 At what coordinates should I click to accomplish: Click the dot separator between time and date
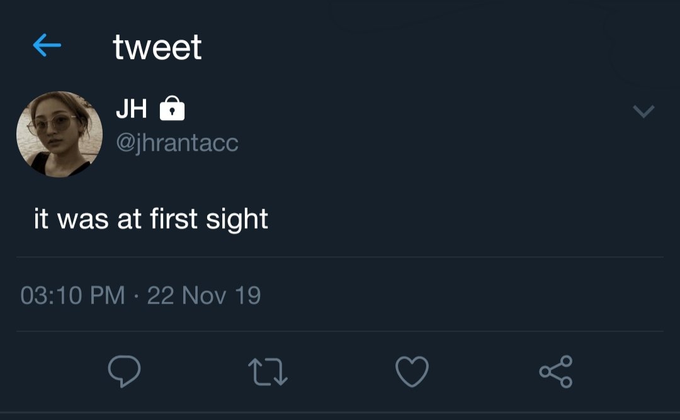point(136,295)
